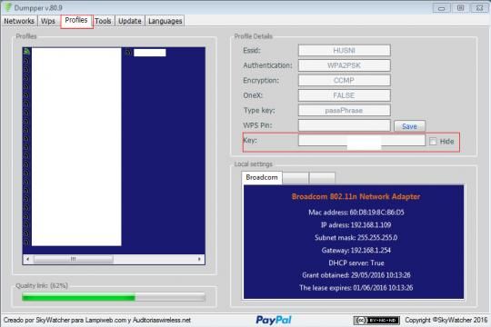The width and height of the screenshot is (491, 327).
Task: Open the Languages tab
Action: tap(165, 21)
